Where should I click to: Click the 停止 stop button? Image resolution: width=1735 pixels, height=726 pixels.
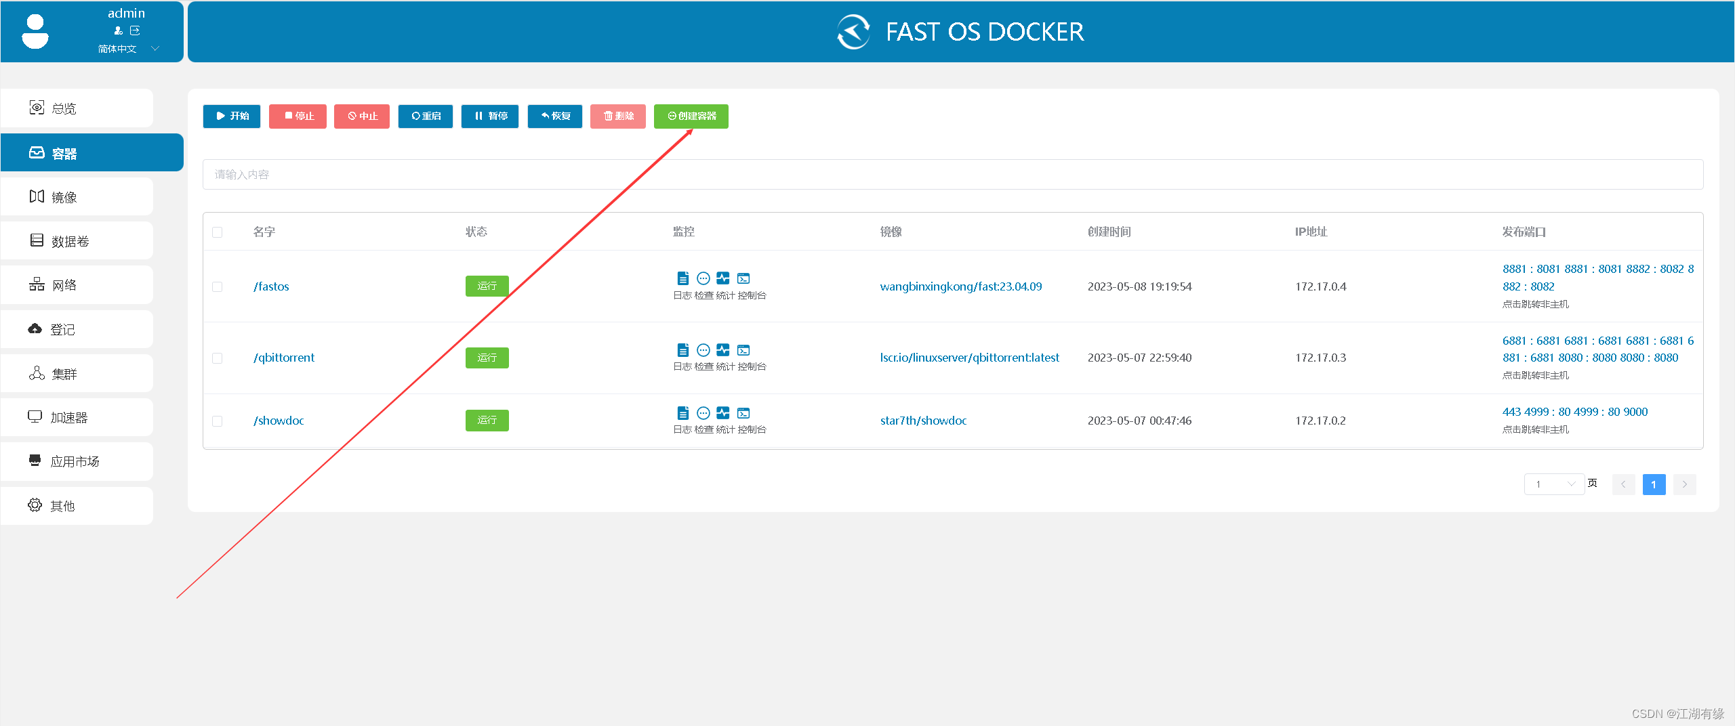(x=298, y=116)
